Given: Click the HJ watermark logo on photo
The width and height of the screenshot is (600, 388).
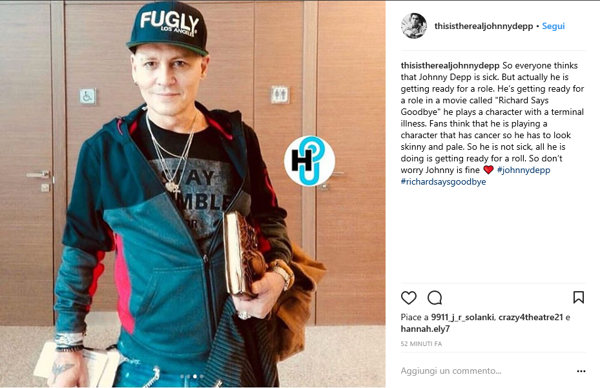Looking at the screenshot, I should [309, 161].
